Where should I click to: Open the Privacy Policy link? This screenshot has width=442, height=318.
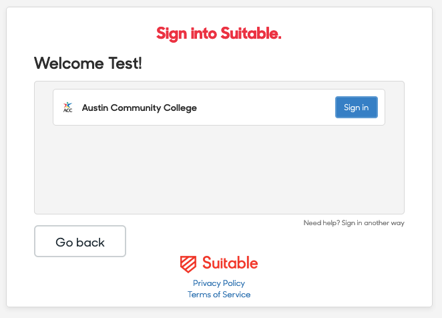click(219, 283)
